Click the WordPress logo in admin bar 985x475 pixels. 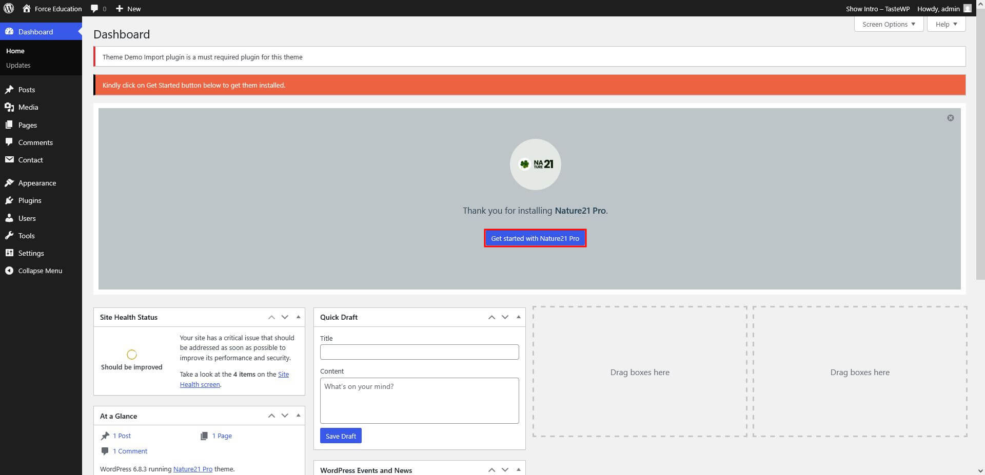click(9, 8)
